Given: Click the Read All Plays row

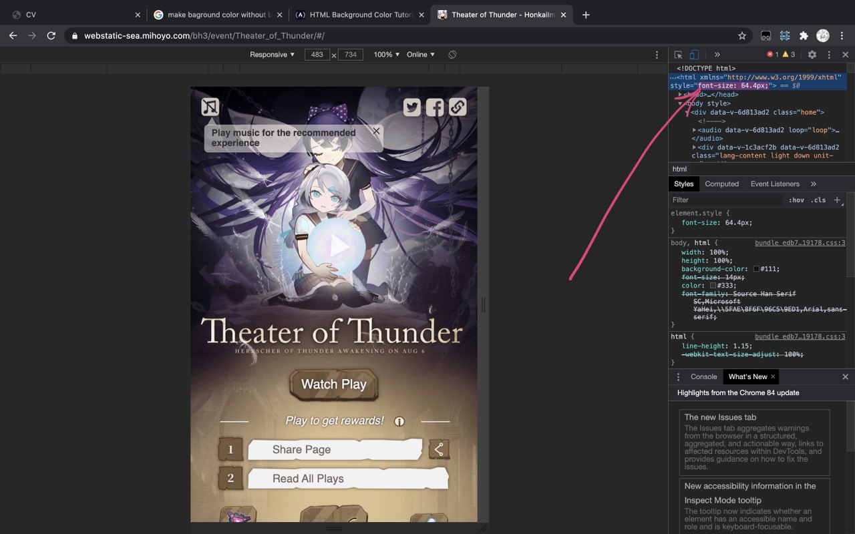Looking at the screenshot, I should (347, 479).
